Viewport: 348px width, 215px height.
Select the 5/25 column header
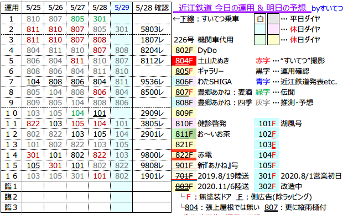pos(33,8)
